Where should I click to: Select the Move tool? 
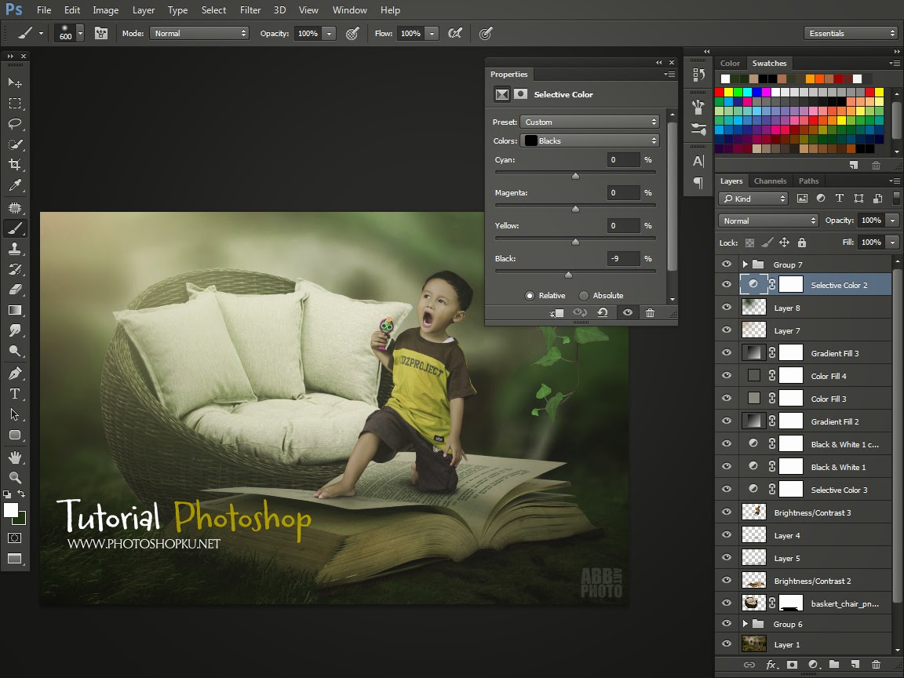tap(15, 82)
